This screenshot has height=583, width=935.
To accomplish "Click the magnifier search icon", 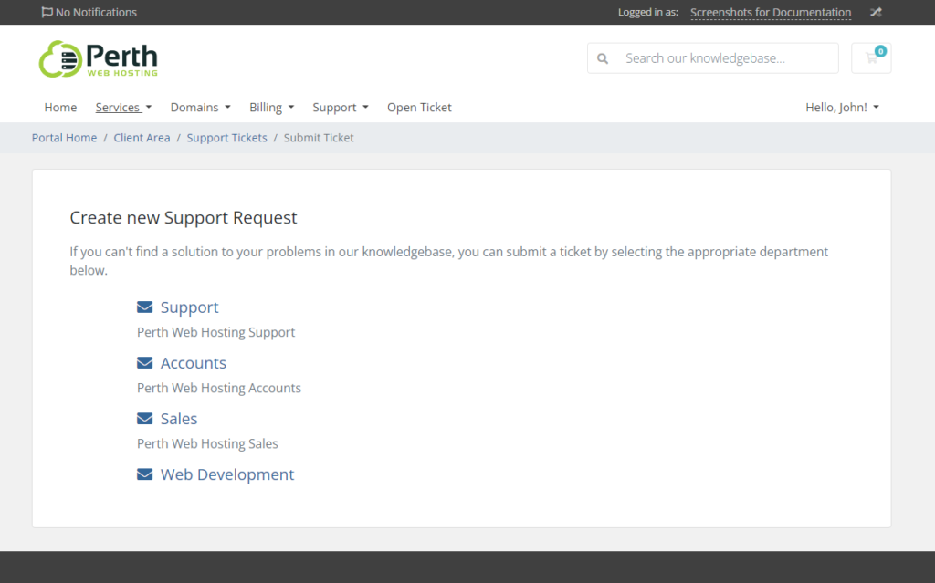I will pos(603,58).
